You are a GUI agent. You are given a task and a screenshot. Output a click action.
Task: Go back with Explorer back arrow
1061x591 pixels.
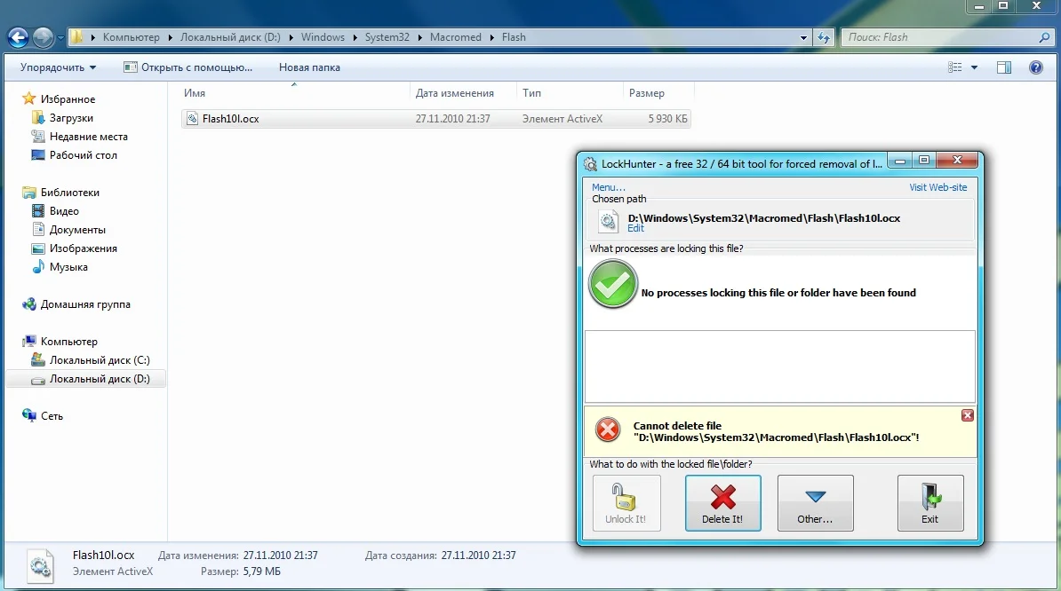click(x=19, y=37)
